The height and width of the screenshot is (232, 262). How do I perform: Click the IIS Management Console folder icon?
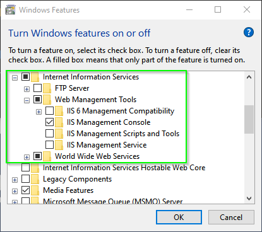coord(59,122)
